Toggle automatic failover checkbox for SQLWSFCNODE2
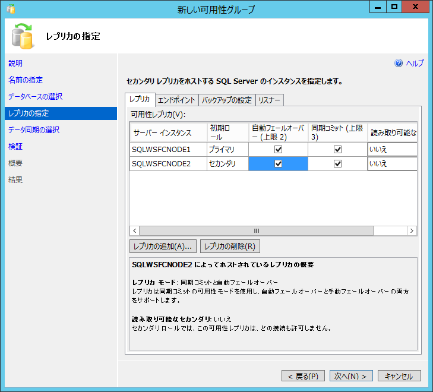 click(x=278, y=164)
